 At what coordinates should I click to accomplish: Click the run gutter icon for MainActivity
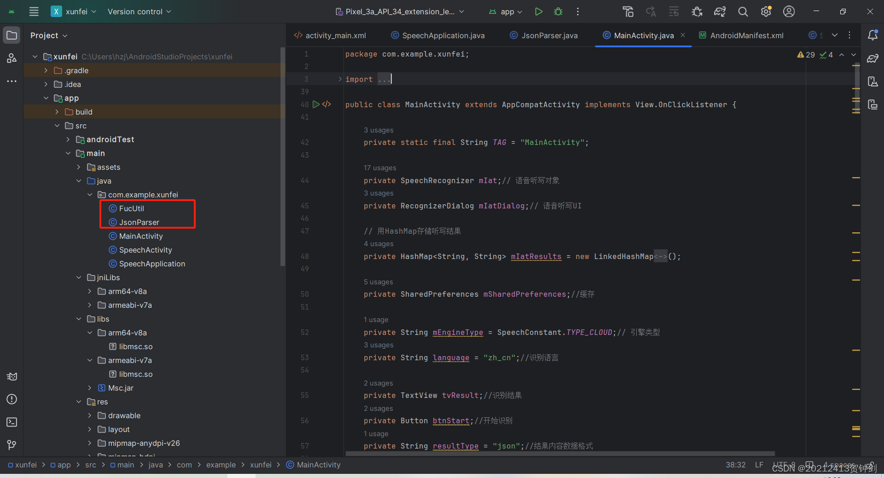point(316,104)
